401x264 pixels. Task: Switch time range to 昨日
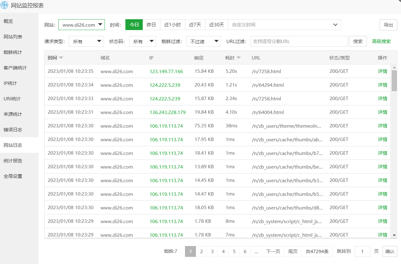[x=151, y=25]
